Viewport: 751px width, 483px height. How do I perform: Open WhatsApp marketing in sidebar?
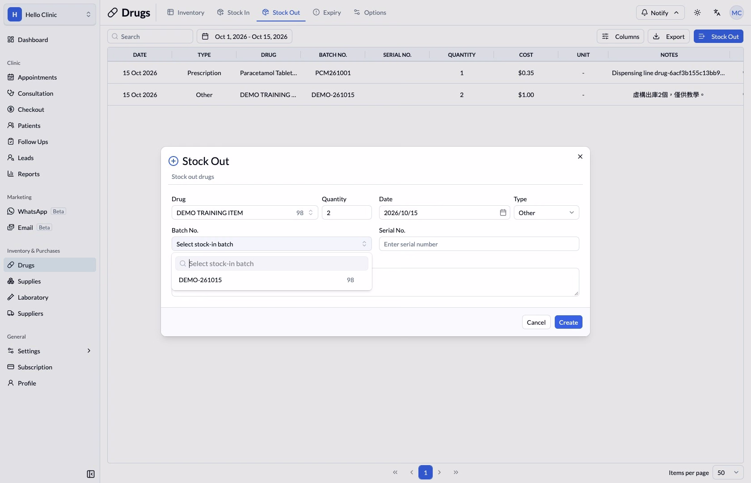coord(50,212)
